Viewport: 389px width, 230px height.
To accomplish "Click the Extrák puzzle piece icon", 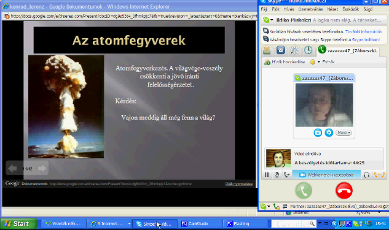I will (x=313, y=62).
